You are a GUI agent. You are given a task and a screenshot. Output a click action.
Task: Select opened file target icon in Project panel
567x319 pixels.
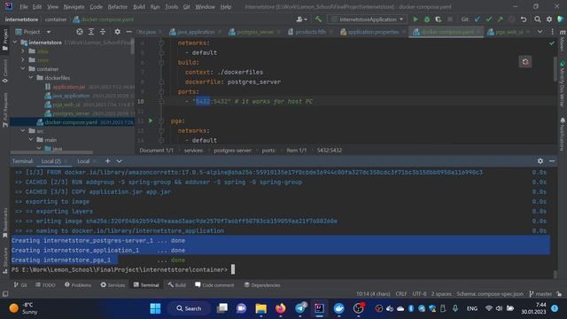coord(80,32)
